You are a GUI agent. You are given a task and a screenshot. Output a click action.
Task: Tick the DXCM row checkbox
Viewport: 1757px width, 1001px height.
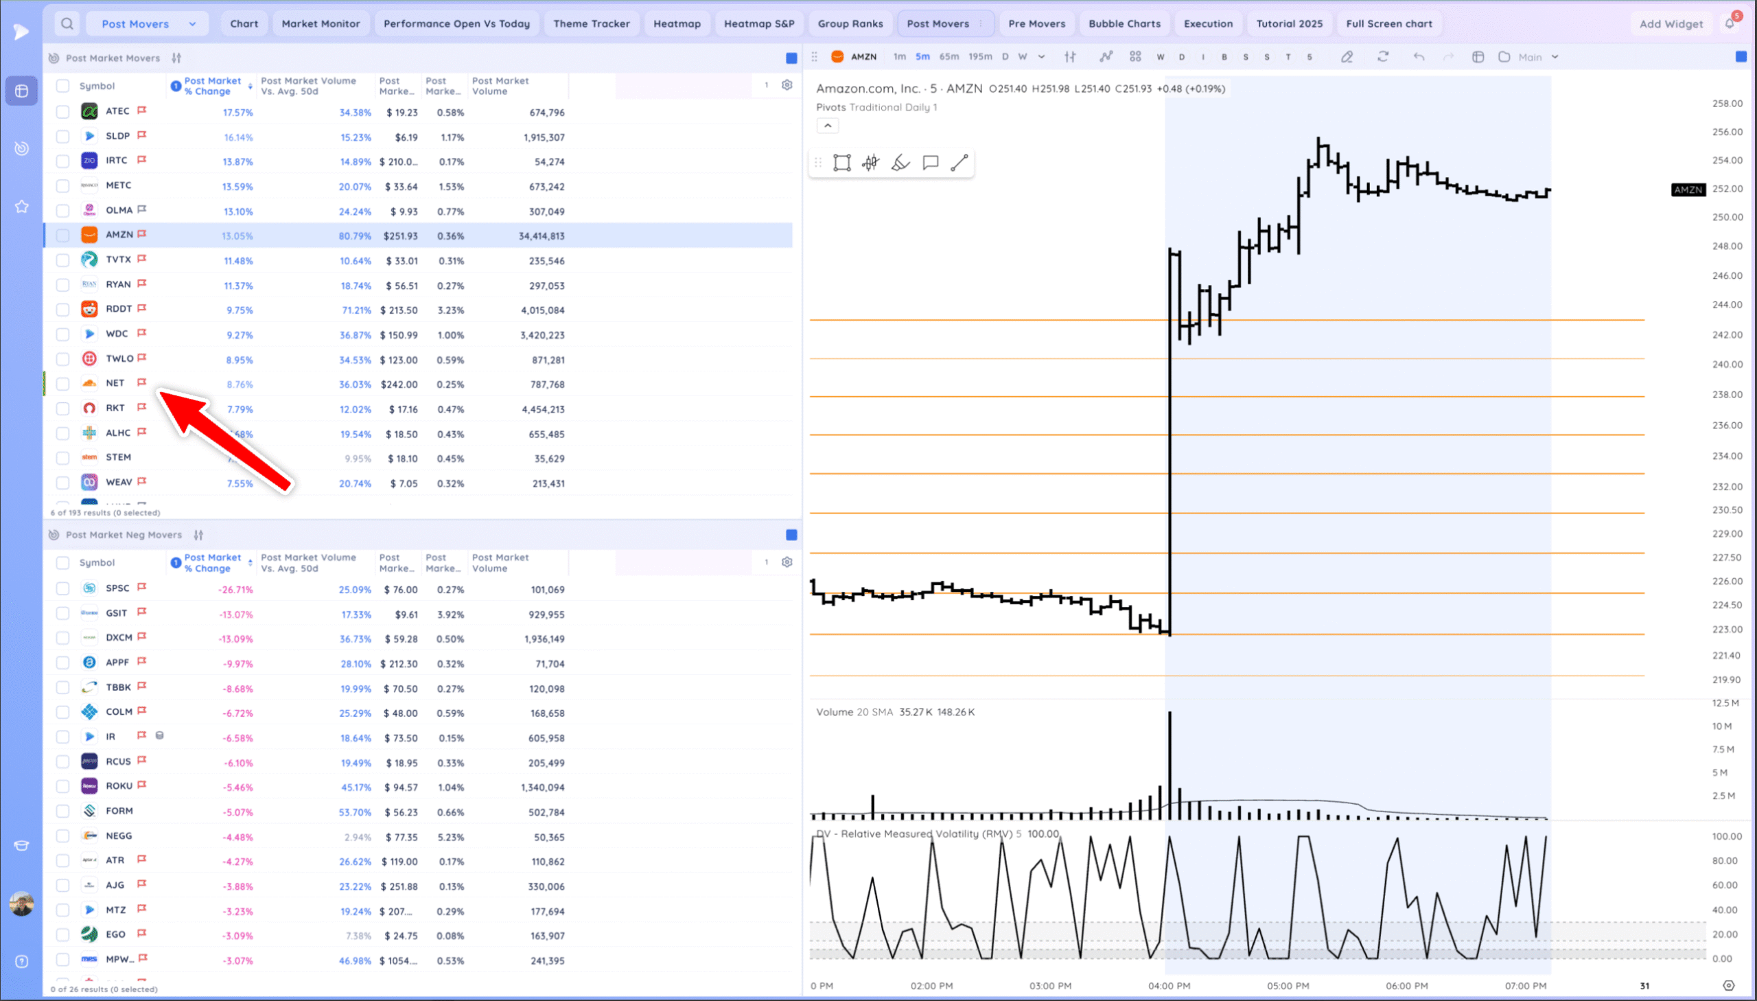(x=62, y=638)
